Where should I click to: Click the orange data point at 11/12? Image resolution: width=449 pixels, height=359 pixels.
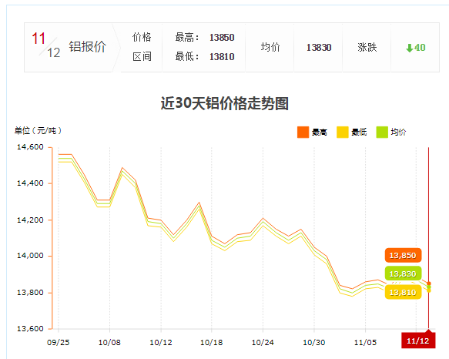click(x=429, y=284)
